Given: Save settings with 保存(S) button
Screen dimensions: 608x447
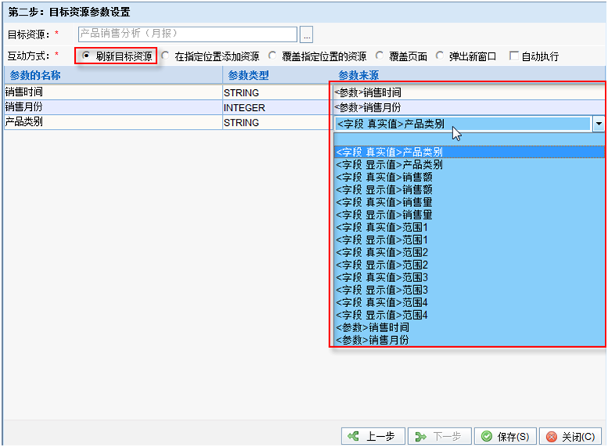Looking at the screenshot, I should pos(506,437).
